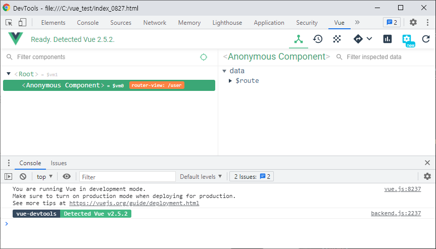The width and height of the screenshot is (436, 249).
Task: Minimize the DevTools window
Action: tap(377, 8)
